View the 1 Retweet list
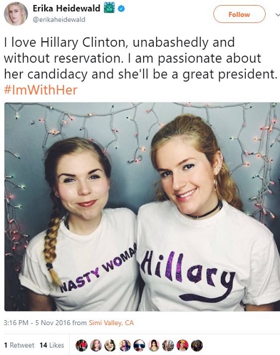Viewport: 280px width, 355px height. click(19, 345)
